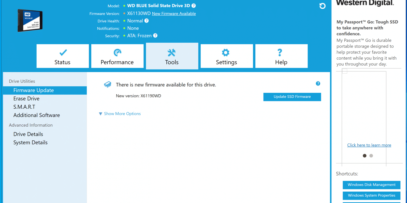The height and width of the screenshot is (203, 407).
Task: Follow the New Firmware Available link
Action: coord(174,14)
